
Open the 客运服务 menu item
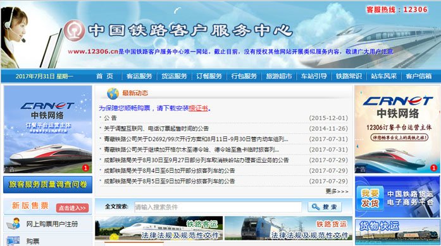[x=139, y=76]
